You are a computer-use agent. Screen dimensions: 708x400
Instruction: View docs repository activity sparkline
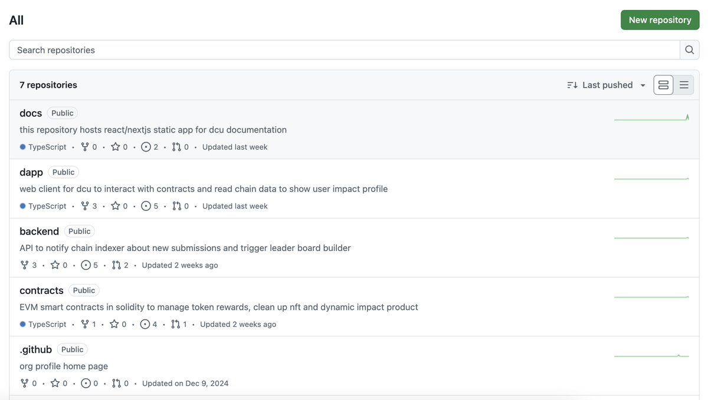pos(651,117)
